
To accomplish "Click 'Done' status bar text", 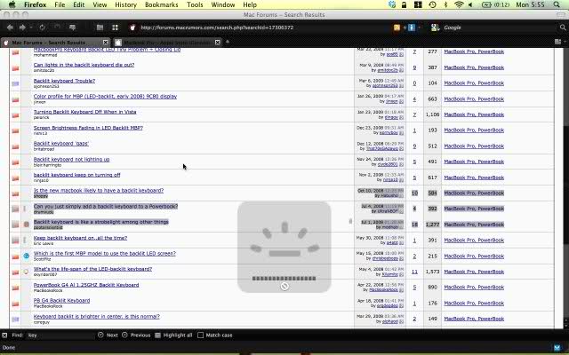I will (x=9, y=347).
